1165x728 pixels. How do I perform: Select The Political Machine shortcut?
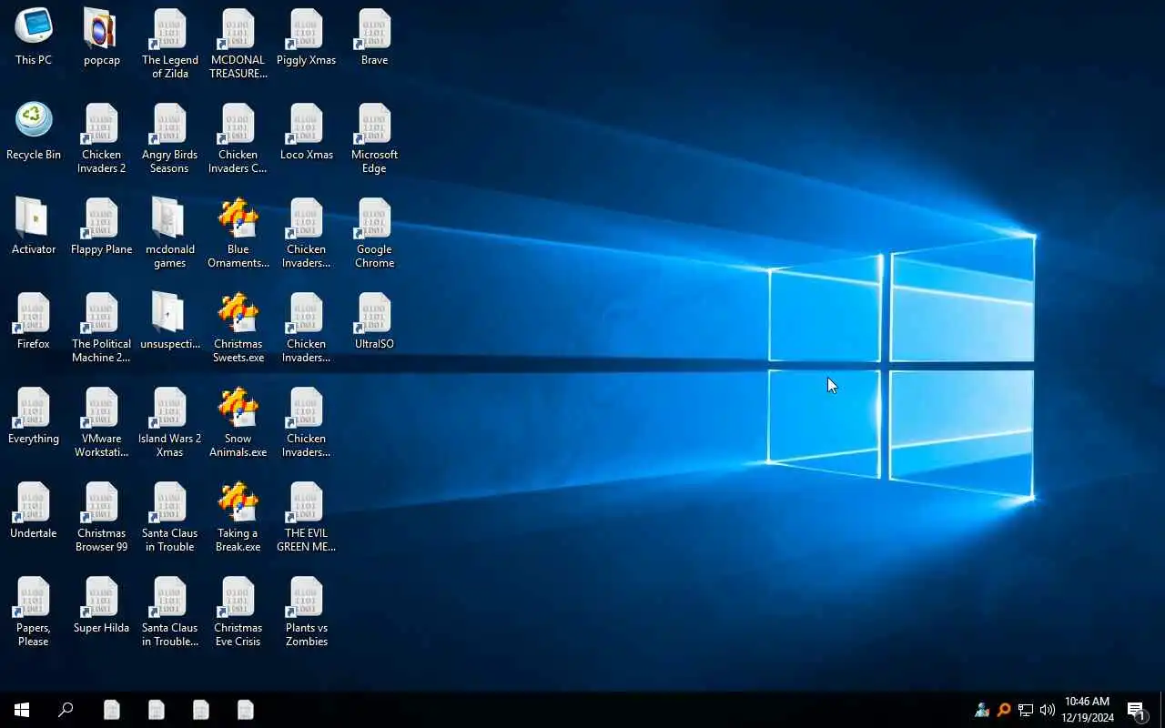coord(102,327)
